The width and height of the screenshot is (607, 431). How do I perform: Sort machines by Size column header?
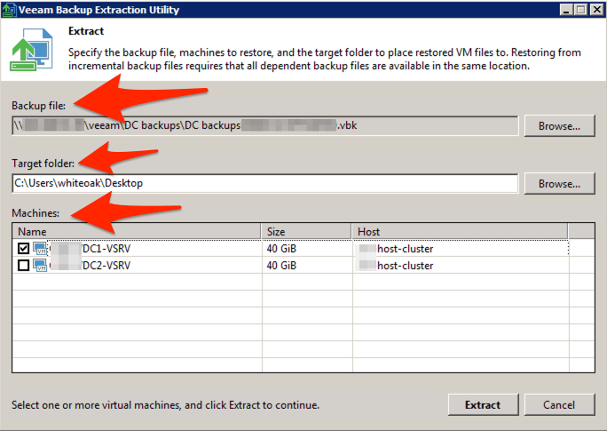pyautogui.click(x=306, y=231)
